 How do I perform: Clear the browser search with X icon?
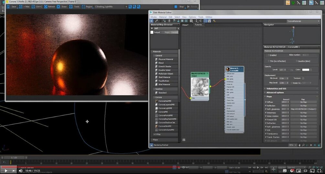coord(178,28)
